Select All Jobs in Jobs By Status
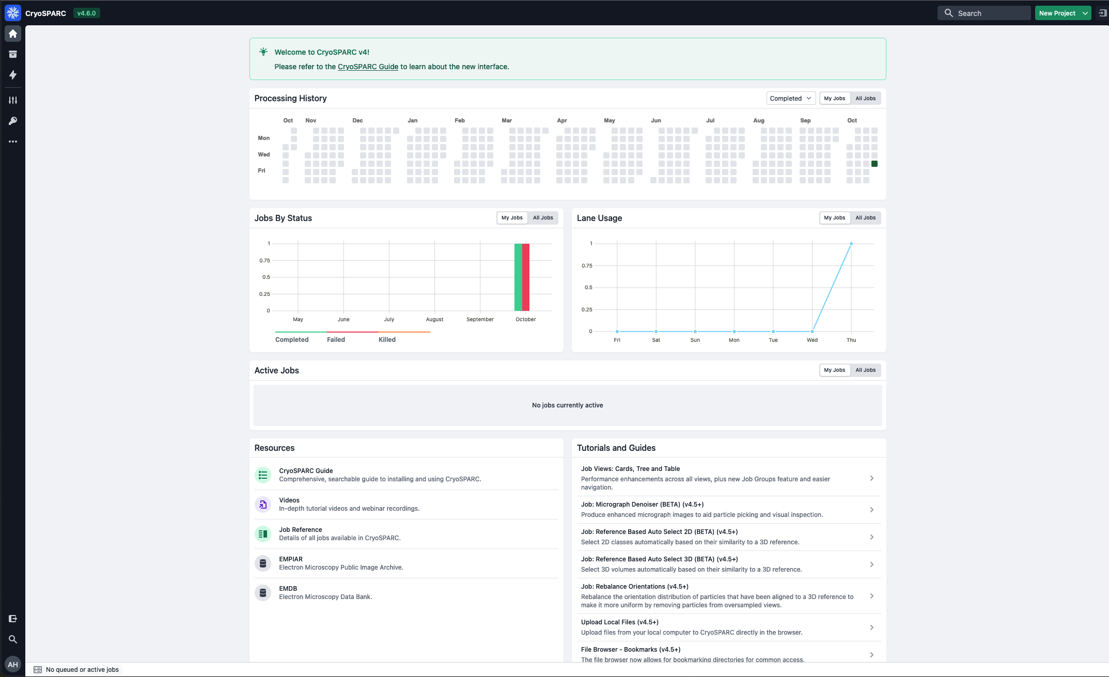Image resolution: width=1109 pixels, height=677 pixels. click(543, 218)
